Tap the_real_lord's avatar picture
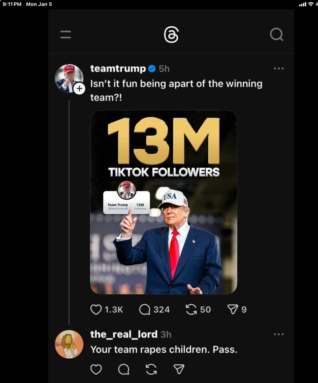The image size is (318, 383). point(69,344)
